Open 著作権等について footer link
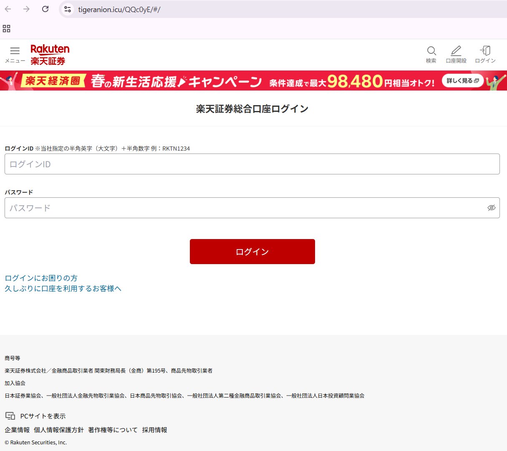This screenshot has width=507, height=451. coord(113,430)
